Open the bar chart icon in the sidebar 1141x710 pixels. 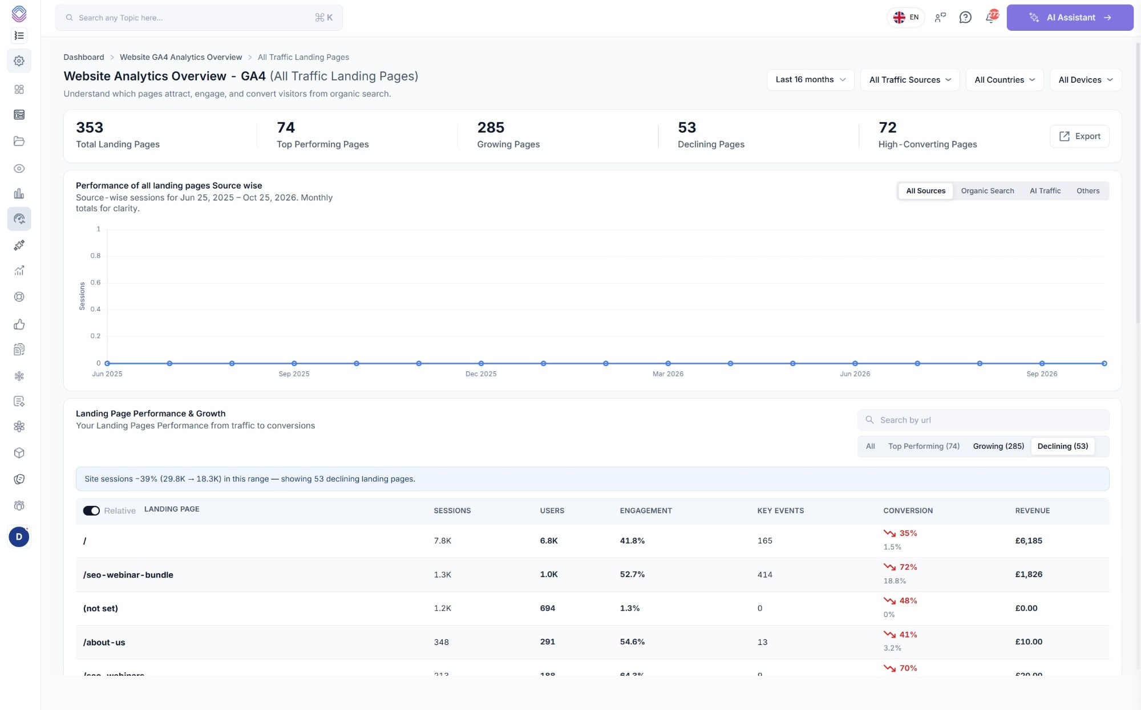pyautogui.click(x=19, y=194)
